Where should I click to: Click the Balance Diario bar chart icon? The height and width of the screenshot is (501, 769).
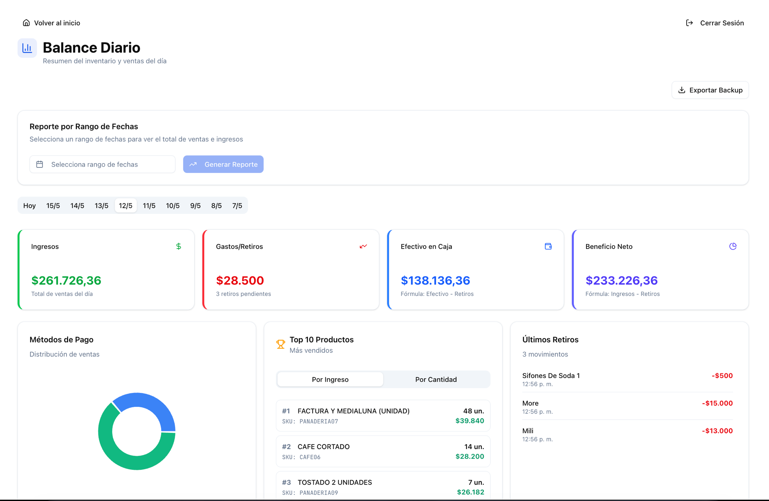click(27, 48)
